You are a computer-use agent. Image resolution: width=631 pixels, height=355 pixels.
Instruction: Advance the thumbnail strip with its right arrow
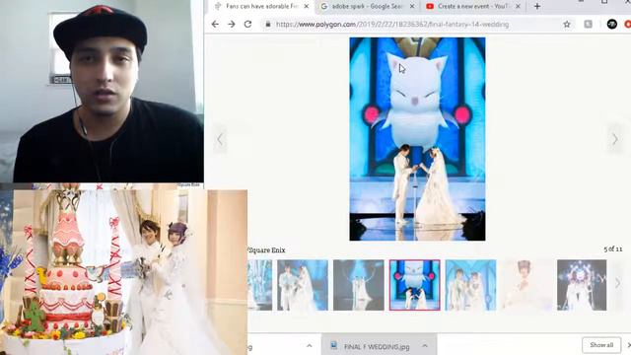pos(618,283)
